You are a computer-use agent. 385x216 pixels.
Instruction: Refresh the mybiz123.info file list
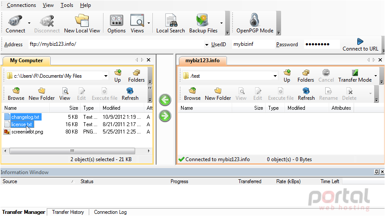(306, 94)
